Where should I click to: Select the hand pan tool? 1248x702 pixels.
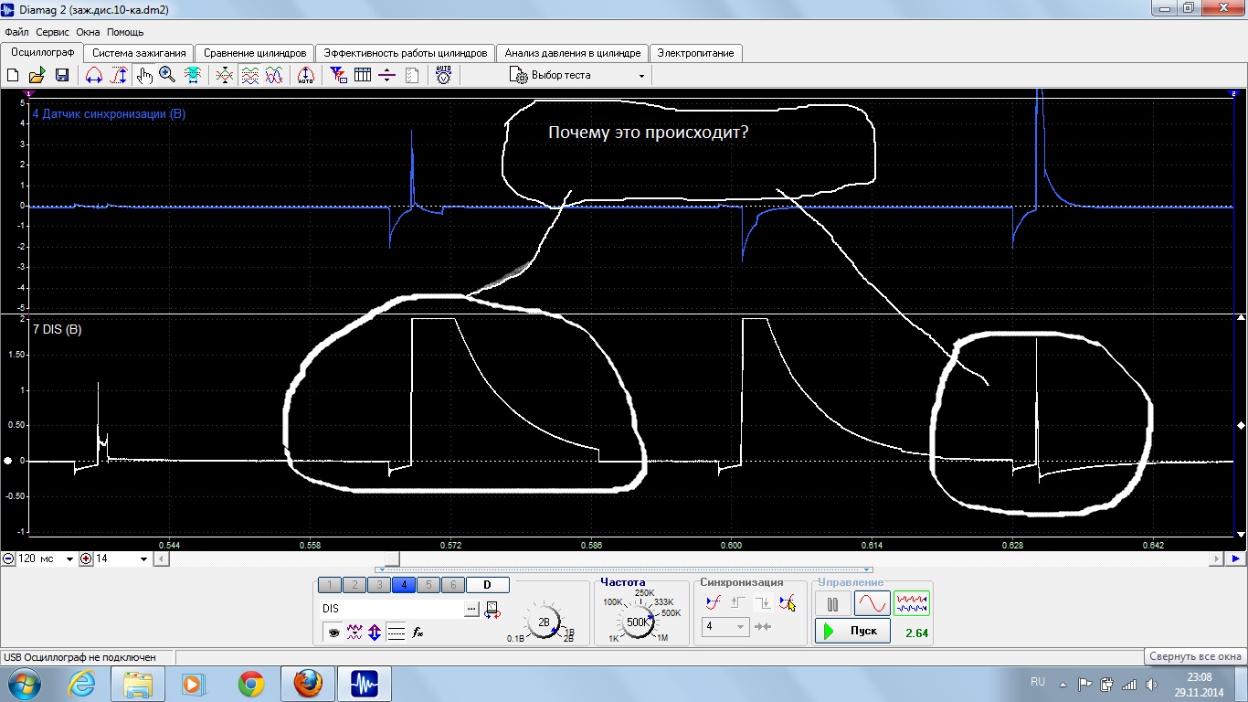[x=144, y=76]
